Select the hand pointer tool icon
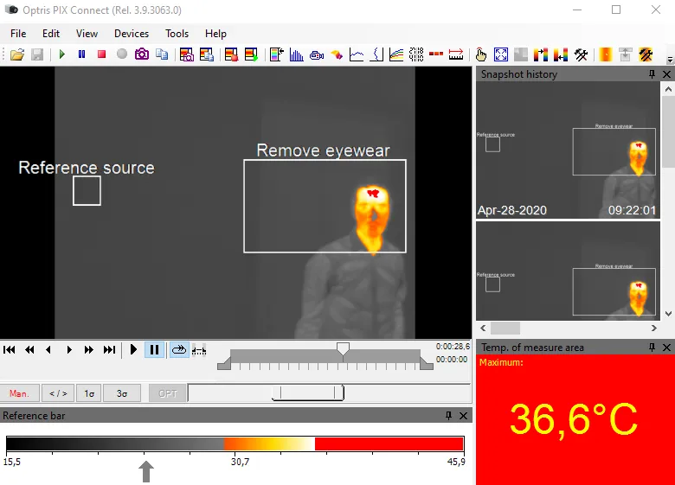 click(481, 54)
